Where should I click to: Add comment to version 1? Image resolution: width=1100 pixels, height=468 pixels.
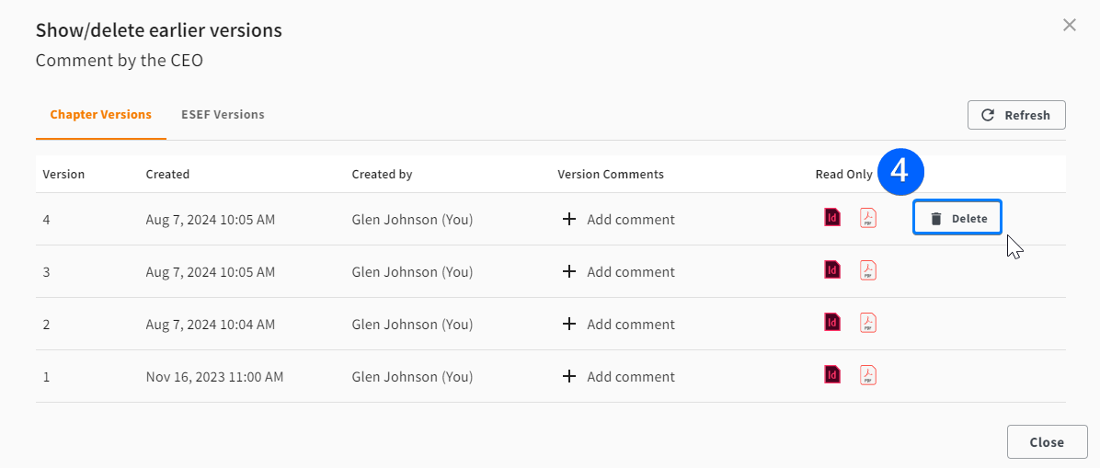619,378
